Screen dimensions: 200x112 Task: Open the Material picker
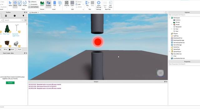[67, 3]
